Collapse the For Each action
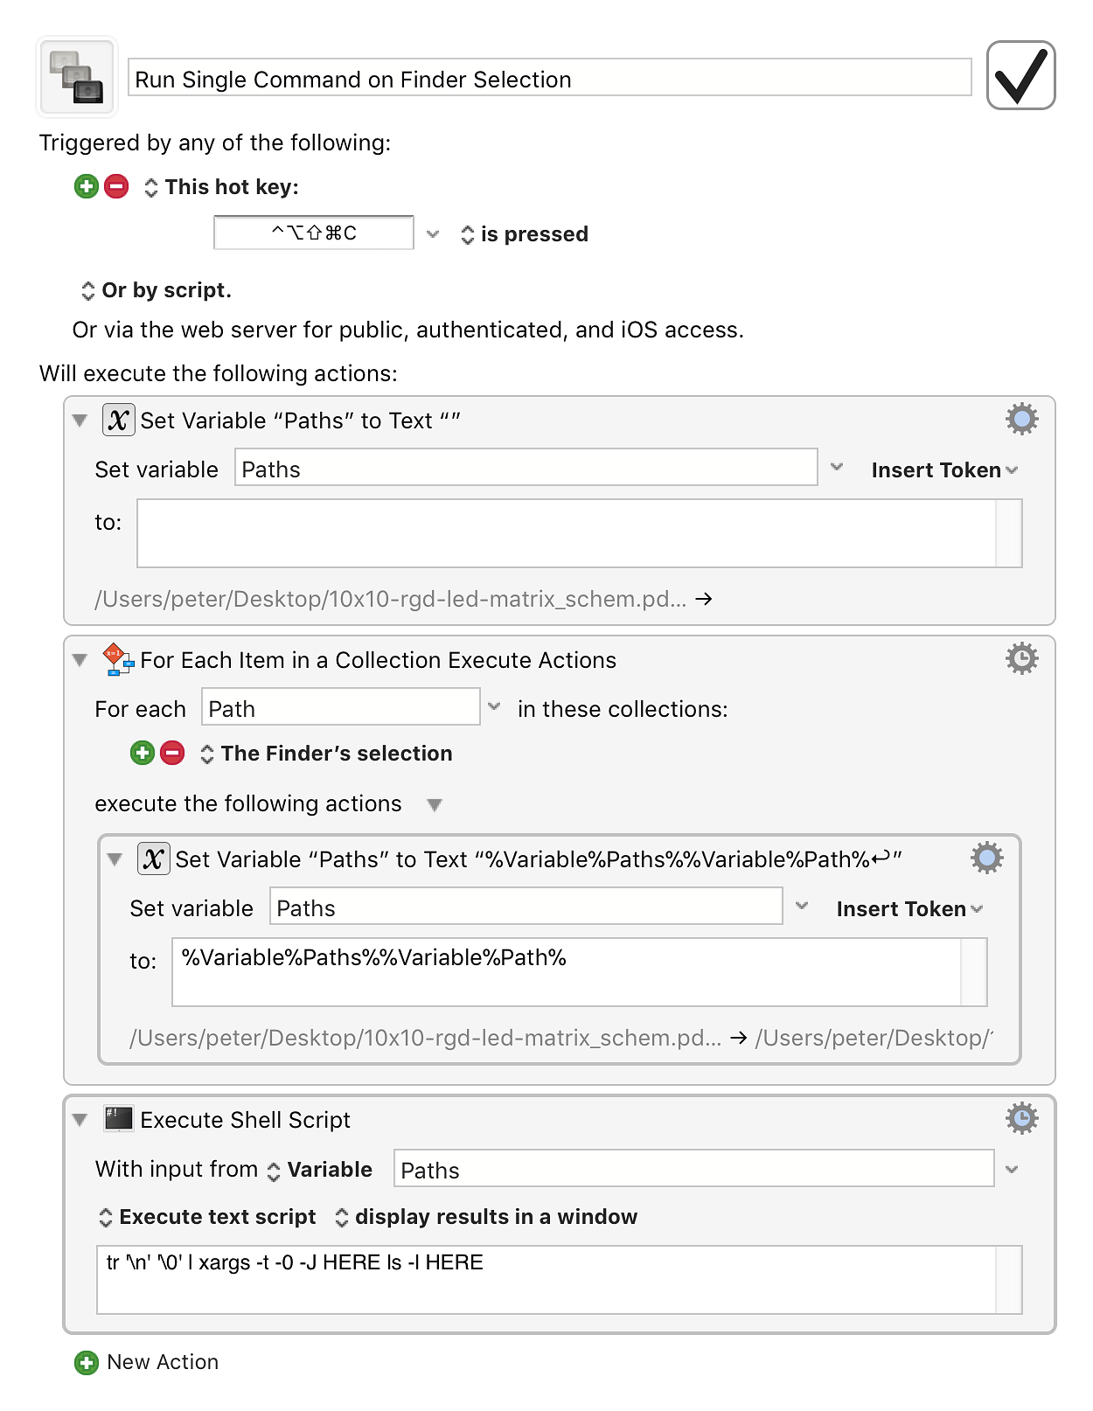1093x1411 pixels. pos(80,660)
